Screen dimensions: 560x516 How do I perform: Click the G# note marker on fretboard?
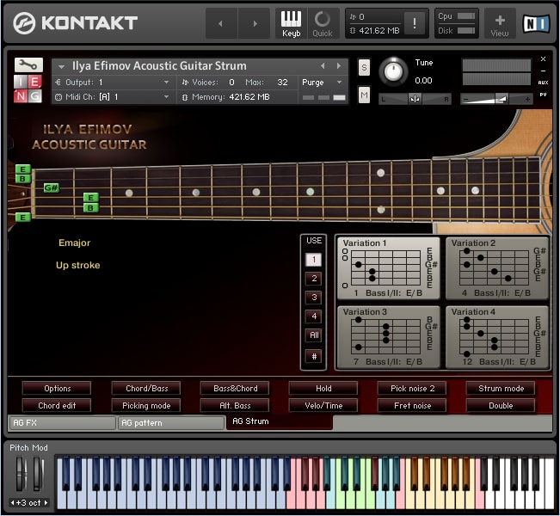click(51, 187)
